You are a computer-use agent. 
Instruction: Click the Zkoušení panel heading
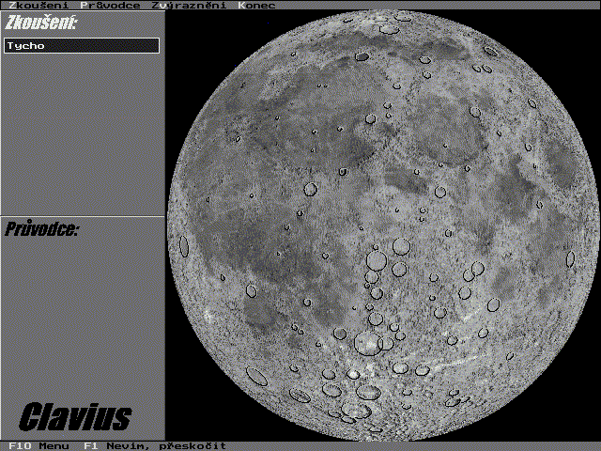pyautogui.click(x=42, y=23)
